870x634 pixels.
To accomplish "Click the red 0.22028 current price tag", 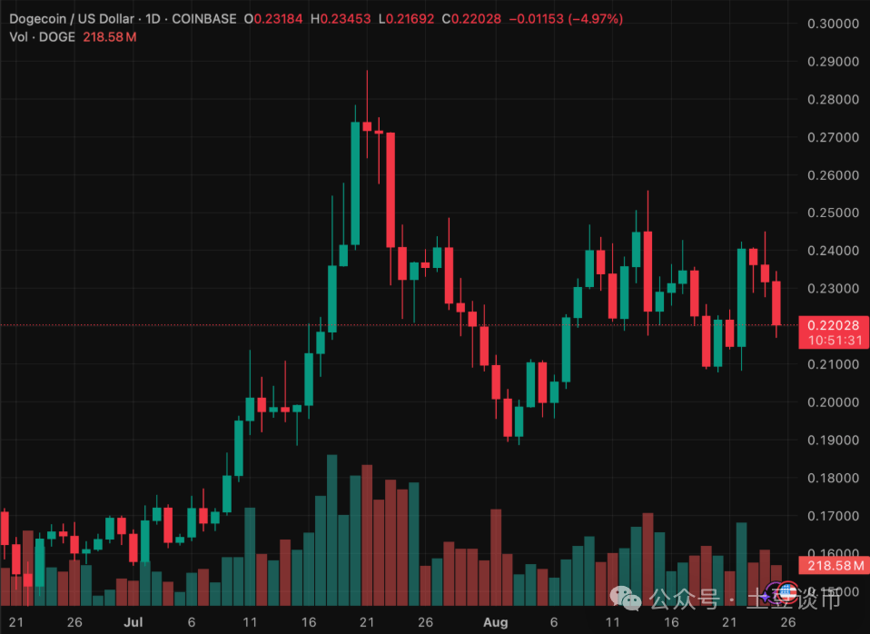I will (x=833, y=324).
